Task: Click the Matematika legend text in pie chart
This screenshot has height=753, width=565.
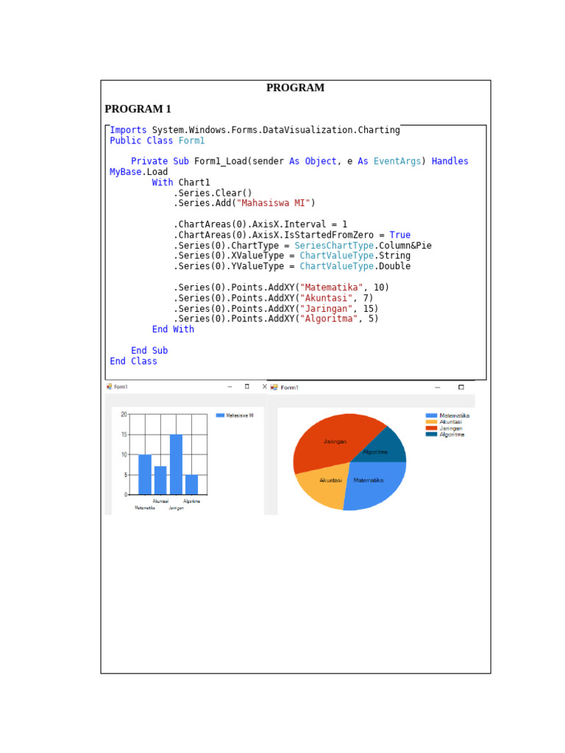Action: coord(455,415)
